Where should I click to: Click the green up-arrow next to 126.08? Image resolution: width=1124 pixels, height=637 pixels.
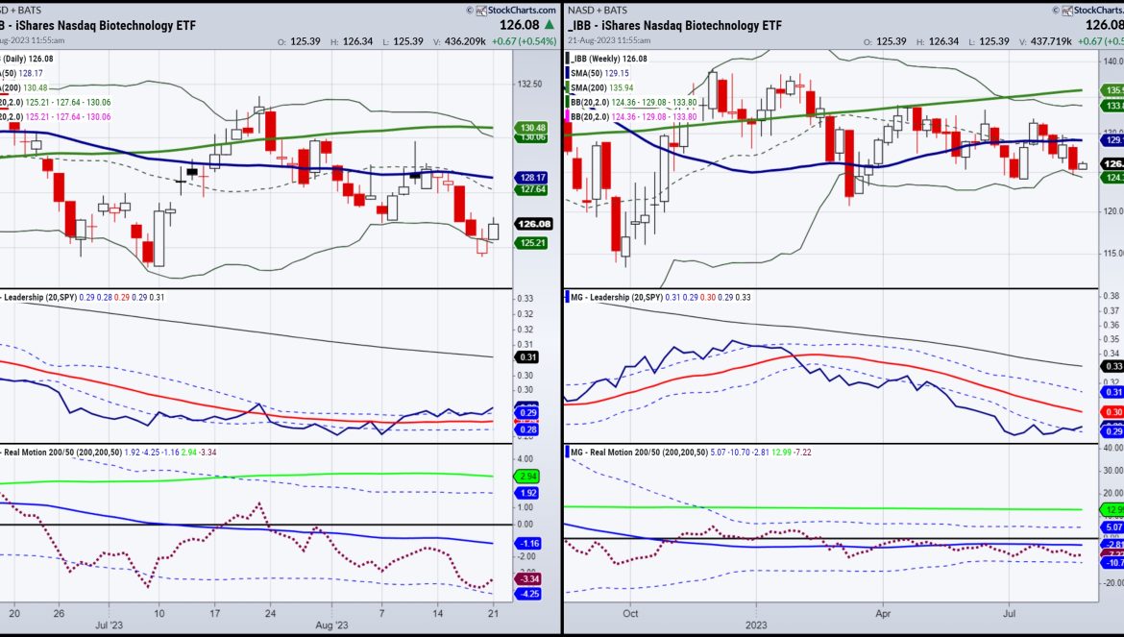pyautogui.click(x=550, y=24)
